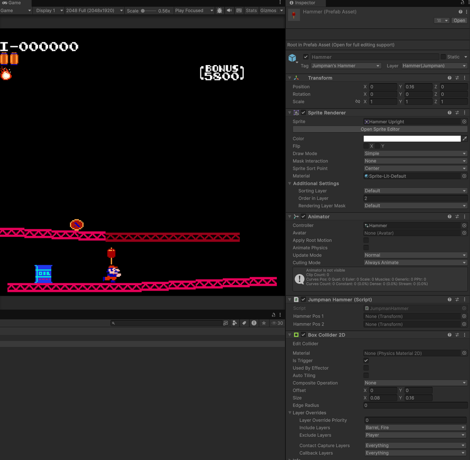Open Transform component more options menu
Viewport: 470px width, 460px height.
[465, 78]
